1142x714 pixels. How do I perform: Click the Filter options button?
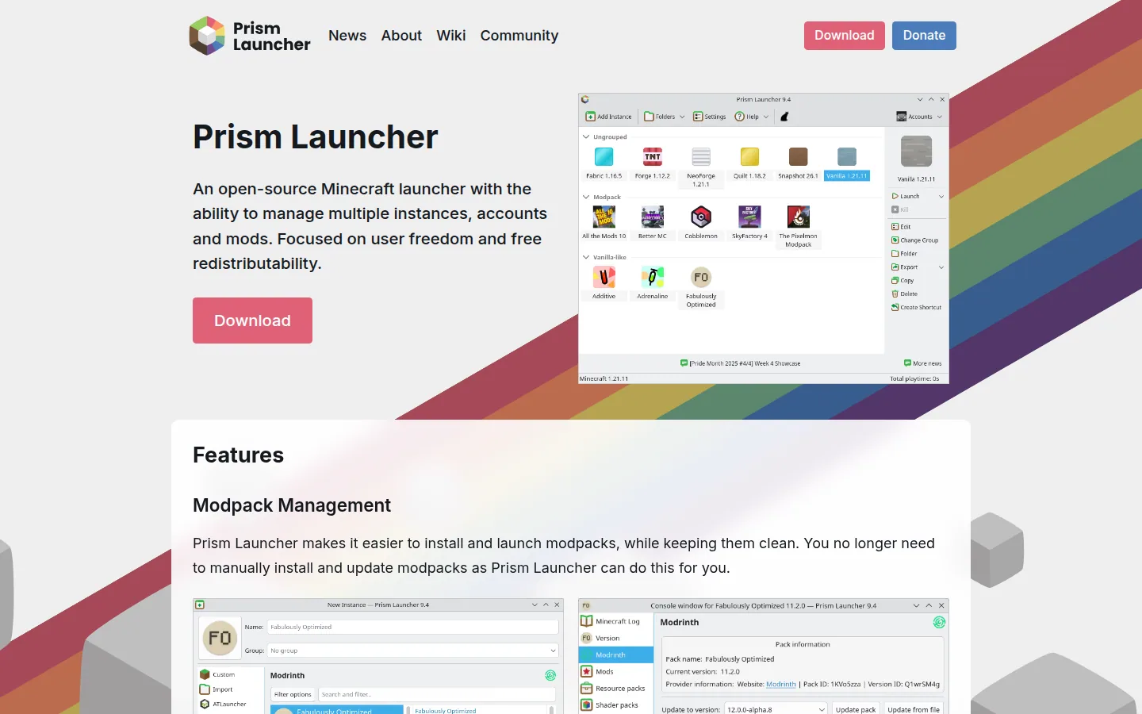coord(293,694)
